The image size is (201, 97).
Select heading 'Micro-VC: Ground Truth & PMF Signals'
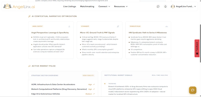pos(97,33)
